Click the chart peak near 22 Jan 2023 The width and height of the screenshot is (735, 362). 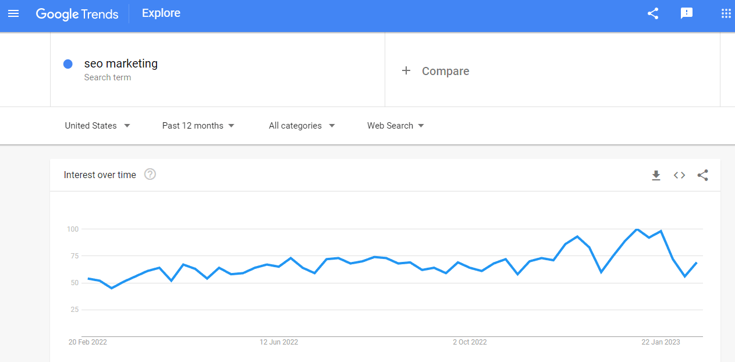pos(638,229)
